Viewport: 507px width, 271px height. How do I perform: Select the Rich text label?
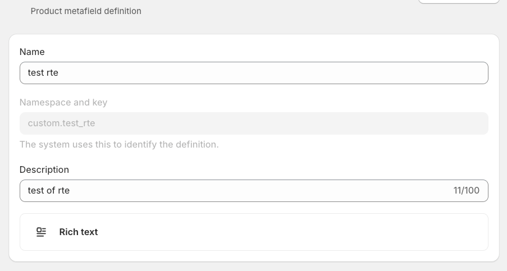[79, 232]
